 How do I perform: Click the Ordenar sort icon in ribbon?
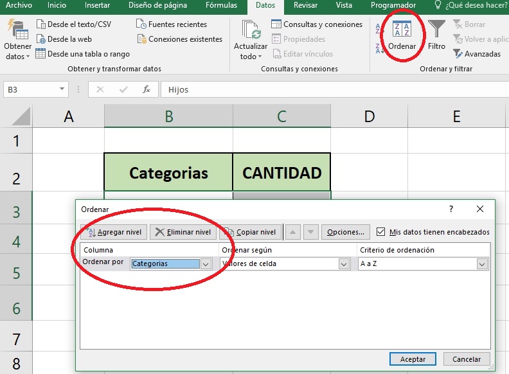point(402,30)
